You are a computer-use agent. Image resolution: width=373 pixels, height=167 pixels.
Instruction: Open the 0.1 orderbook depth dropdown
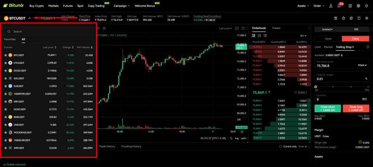303,36
